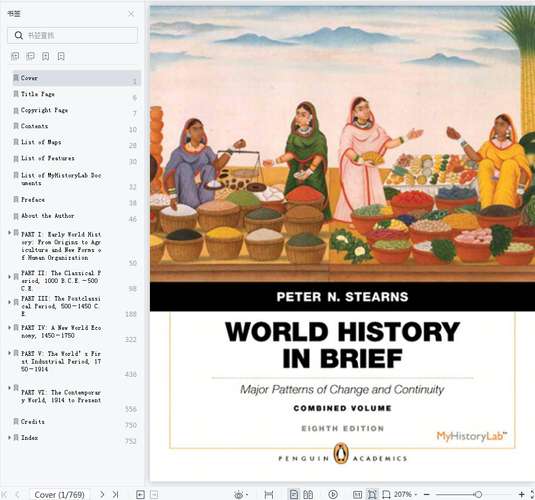This screenshot has height=500, width=535.
Task: Jump to the Preface bookmark
Action: pyautogui.click(x=33, y=200)
